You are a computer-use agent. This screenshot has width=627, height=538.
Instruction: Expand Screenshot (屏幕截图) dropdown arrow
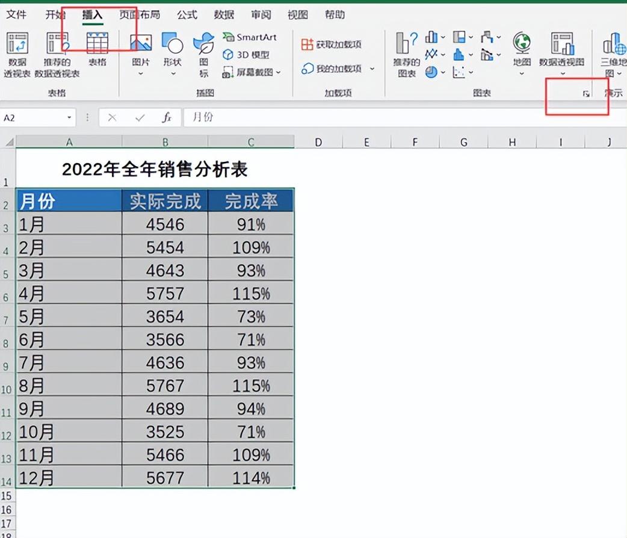279,72
